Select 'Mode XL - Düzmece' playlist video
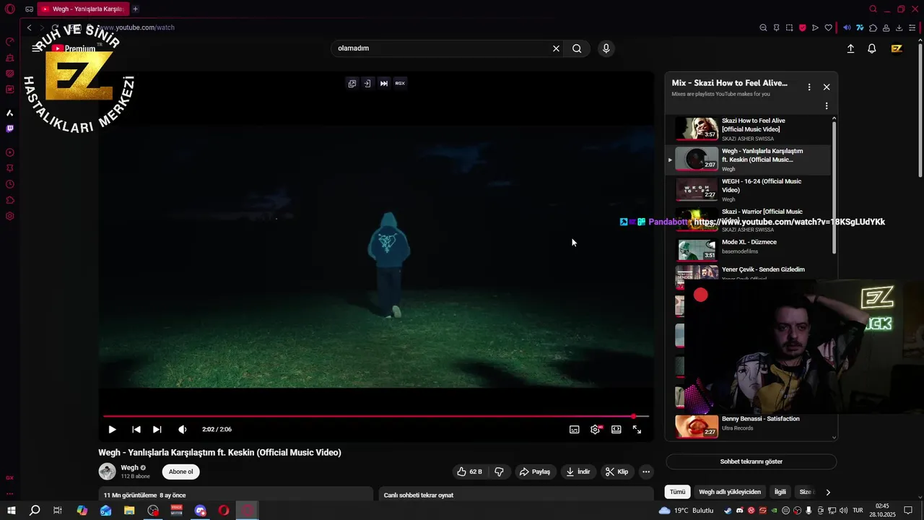This screenshot has height=520, width=924. (749, 250)
